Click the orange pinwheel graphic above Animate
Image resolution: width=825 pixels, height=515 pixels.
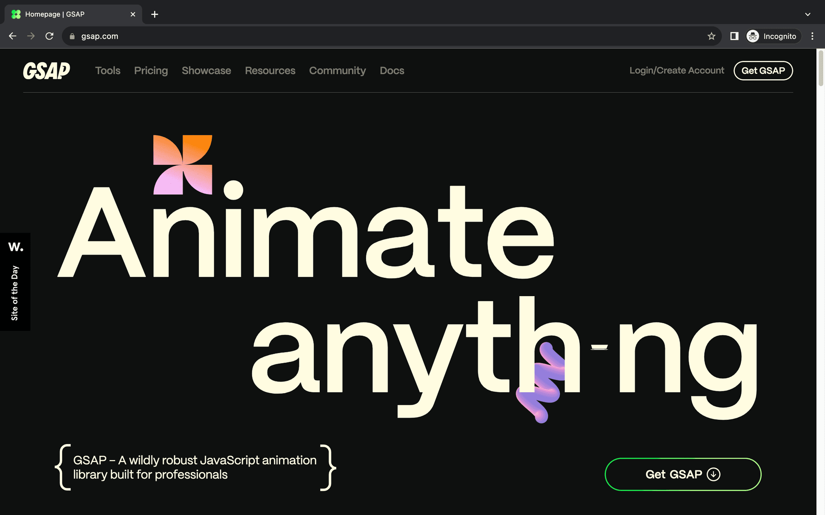click(x=183, y=165)
